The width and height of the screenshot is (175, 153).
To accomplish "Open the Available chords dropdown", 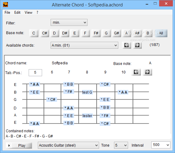I will point(84,45).
